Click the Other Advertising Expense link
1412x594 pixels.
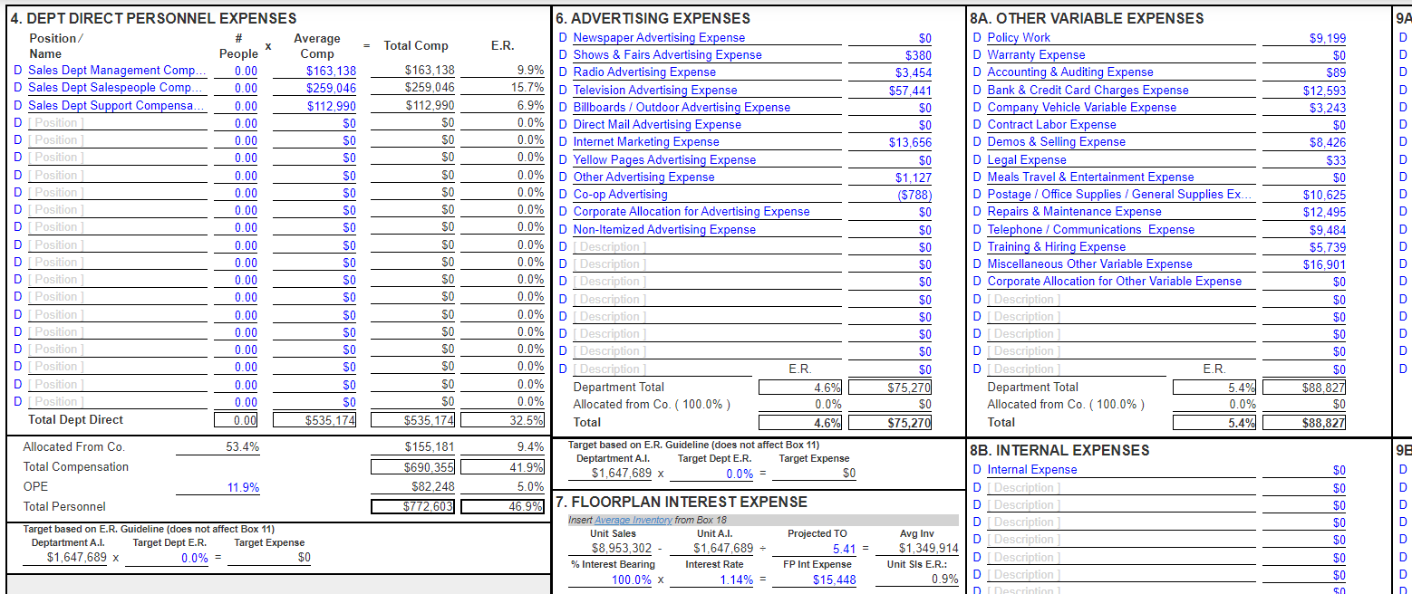pyautogui.click(x=643, y=177)
